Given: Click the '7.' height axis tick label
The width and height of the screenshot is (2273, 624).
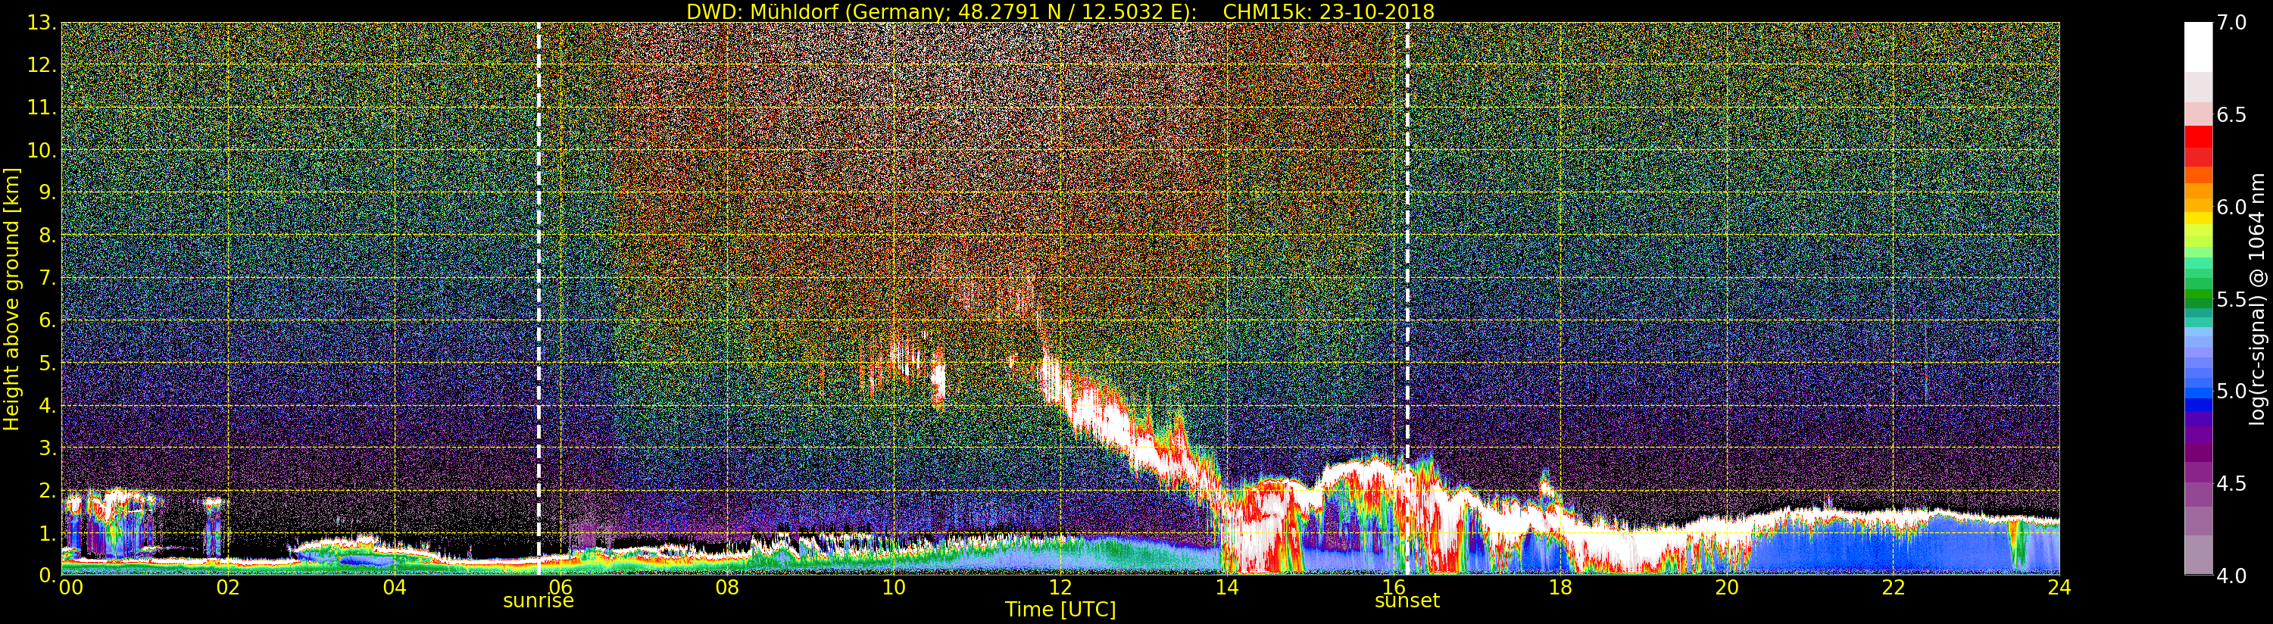Looking at the screenshot, I should 48,278.
